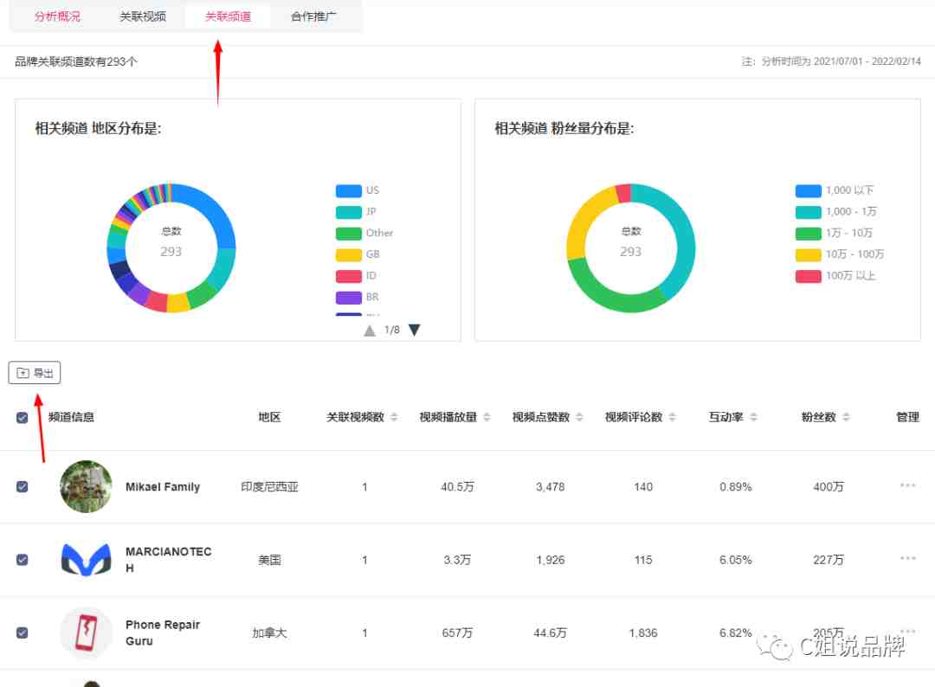Click the 400万 follower count cell
The image size is (935, 687).
pyautogui.click(x=829, y=487)
